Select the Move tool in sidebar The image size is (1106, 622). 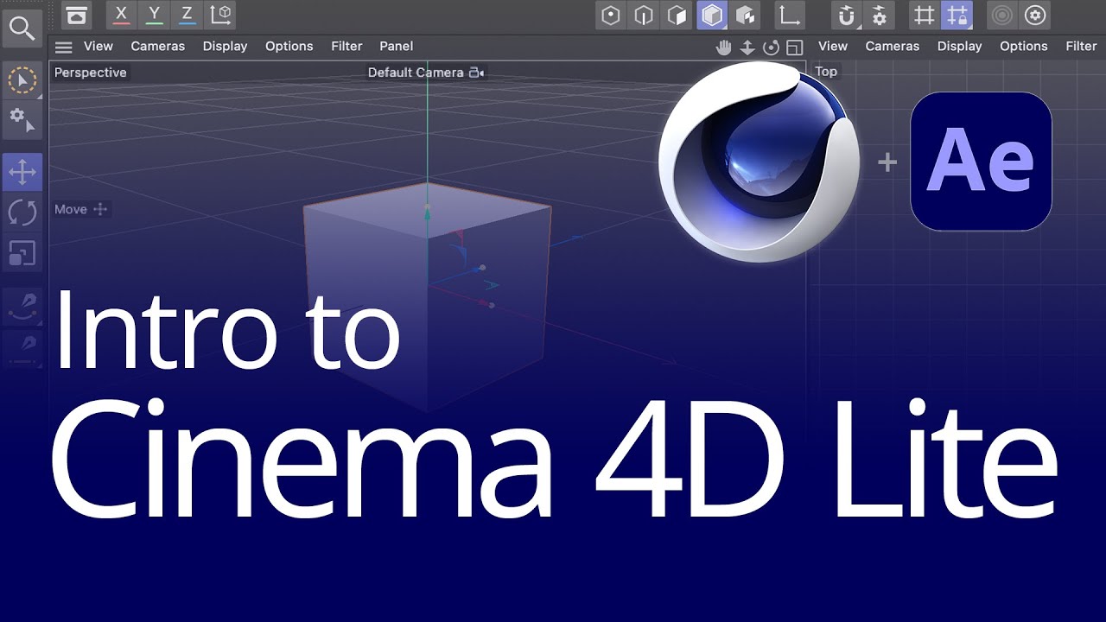click(22, 172)
